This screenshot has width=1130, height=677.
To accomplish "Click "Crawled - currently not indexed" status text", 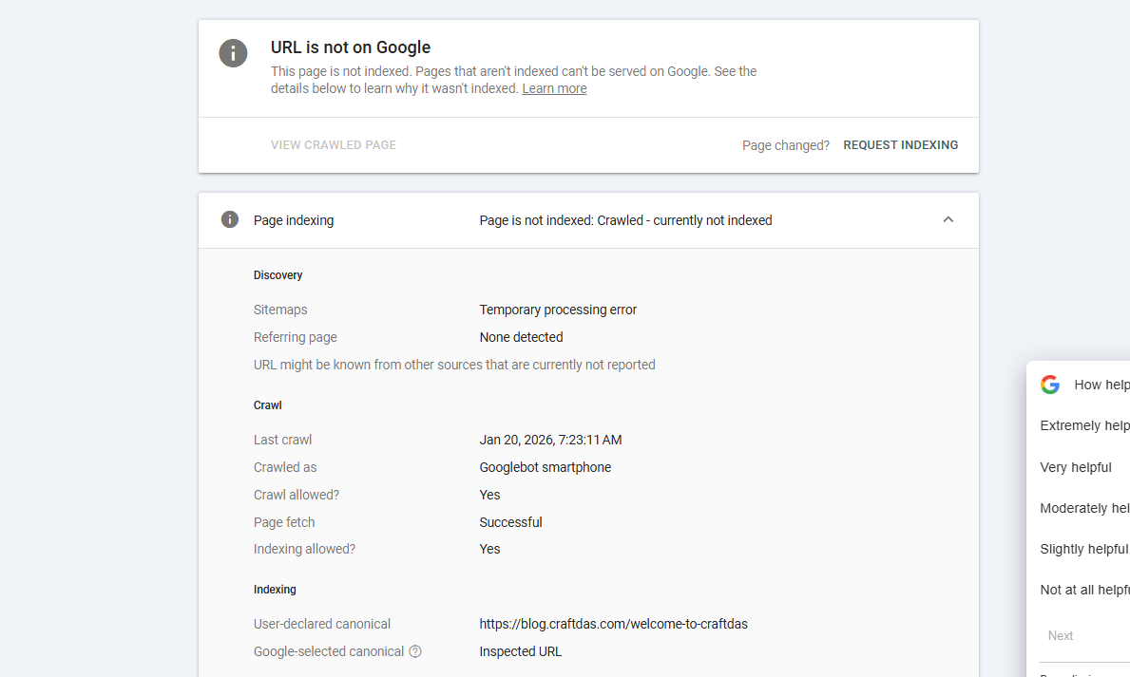I will (625, 219).
